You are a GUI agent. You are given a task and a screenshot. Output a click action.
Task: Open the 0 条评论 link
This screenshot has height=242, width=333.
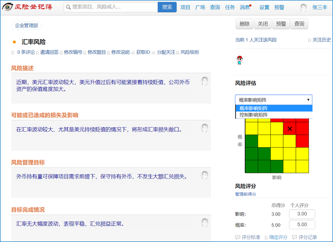(26, 52)
